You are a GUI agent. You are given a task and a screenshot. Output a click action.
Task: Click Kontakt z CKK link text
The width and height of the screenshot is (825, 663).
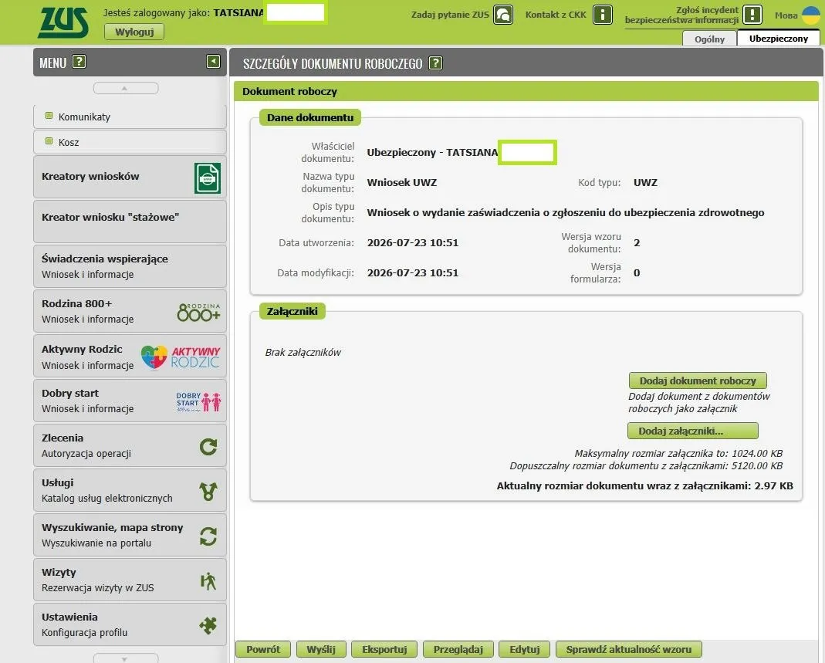point(556,15)
